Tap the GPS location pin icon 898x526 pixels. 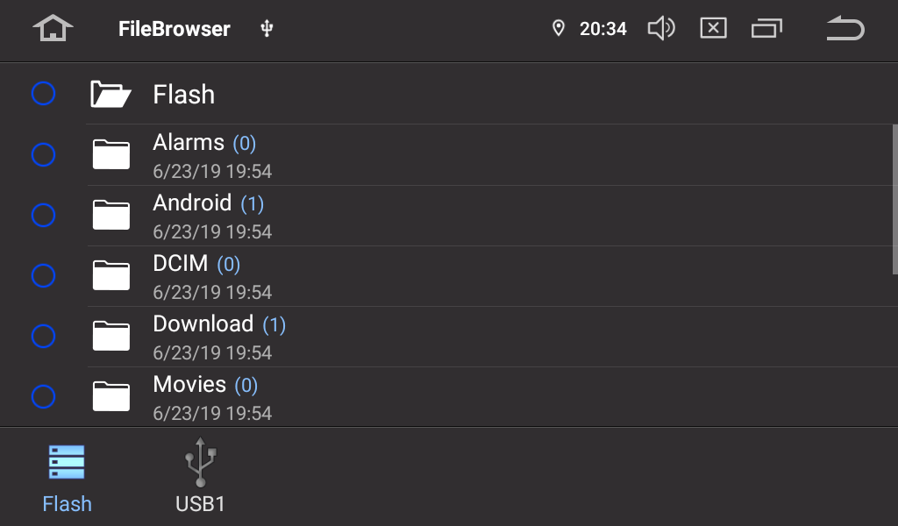pyautogui.click(x=558, y=29)
